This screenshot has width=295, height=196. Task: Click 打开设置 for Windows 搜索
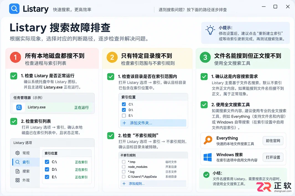[x=273, y=157]
